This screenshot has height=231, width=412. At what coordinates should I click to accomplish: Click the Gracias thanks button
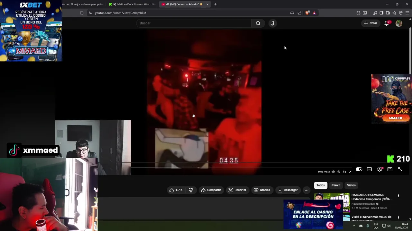click(x=262, y=190)
